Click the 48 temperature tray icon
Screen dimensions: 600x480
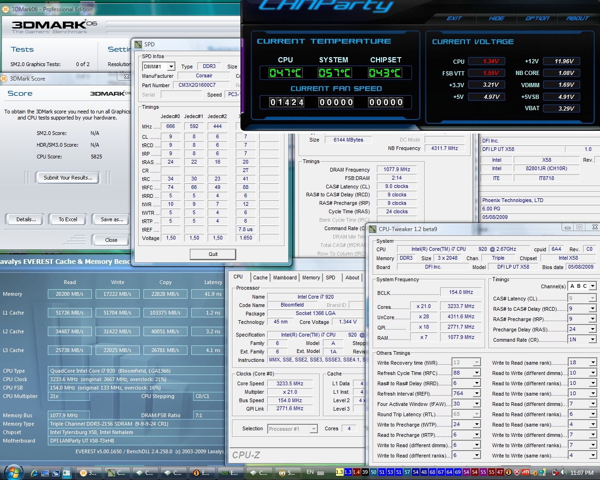click(x=424, y=472)
